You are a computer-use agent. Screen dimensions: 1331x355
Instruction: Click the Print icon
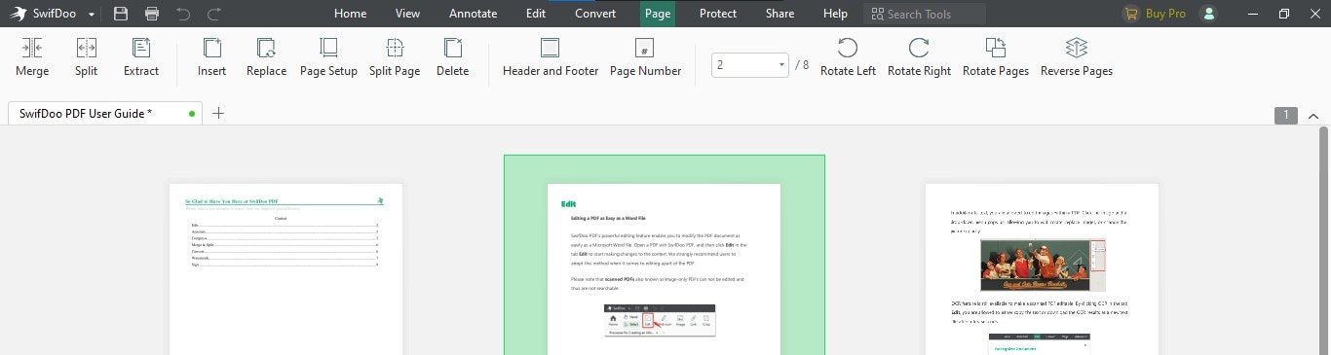click(x=152, y=14)
